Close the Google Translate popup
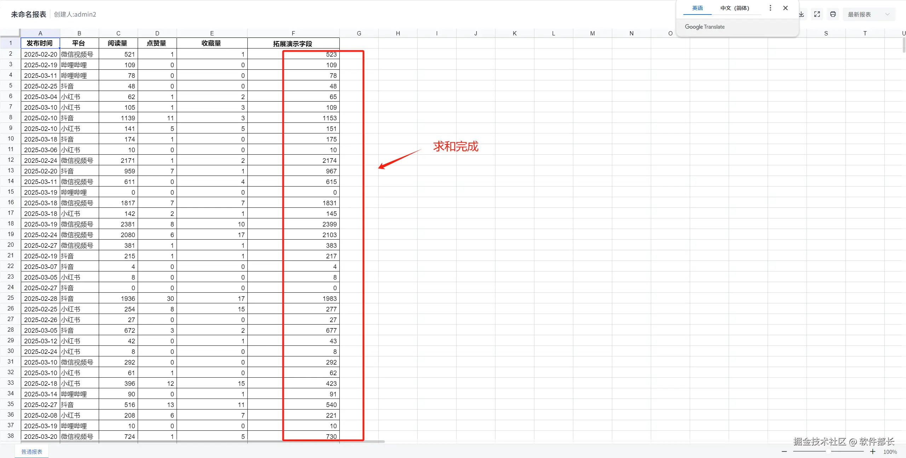Screen dimensions: 906x458 click(x=785, y=8)
